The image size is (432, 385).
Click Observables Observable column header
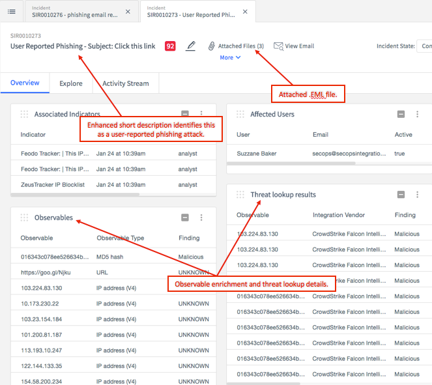pyautogui.click(x=36, y=238)
